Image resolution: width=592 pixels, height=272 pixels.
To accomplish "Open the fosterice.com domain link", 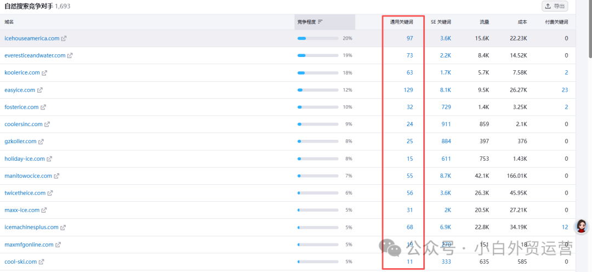I will [21, 107].
